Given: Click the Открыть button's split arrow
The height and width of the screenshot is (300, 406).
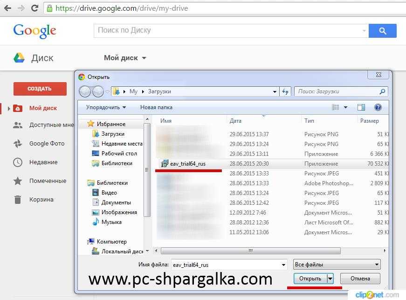Looking at the screenshot, I should pos(330,279).
